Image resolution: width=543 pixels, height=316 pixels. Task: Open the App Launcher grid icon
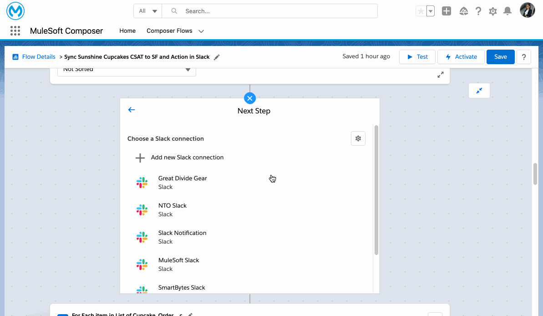click(x=15, y=31)
